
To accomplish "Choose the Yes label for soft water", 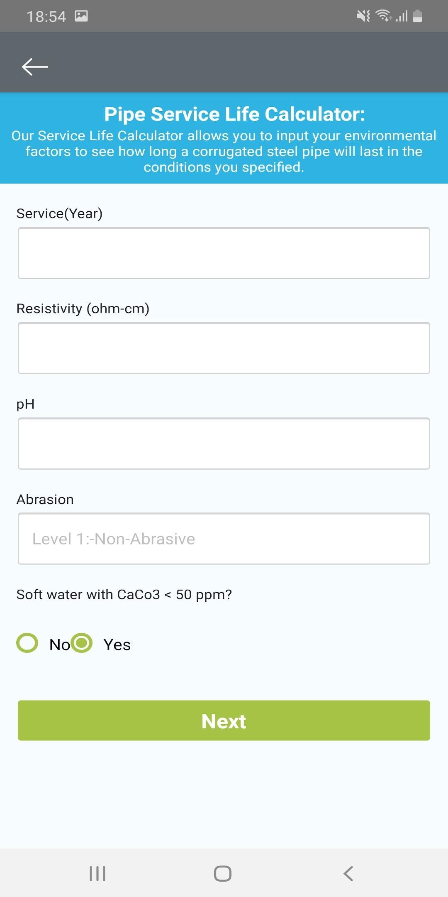I will (x=117, y=645).
